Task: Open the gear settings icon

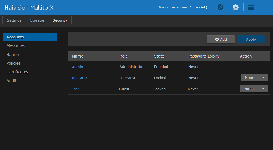Action: (x=236, y=7)
